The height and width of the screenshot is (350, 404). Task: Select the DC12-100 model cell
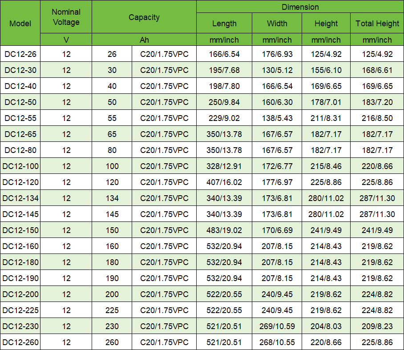(20, 166)
